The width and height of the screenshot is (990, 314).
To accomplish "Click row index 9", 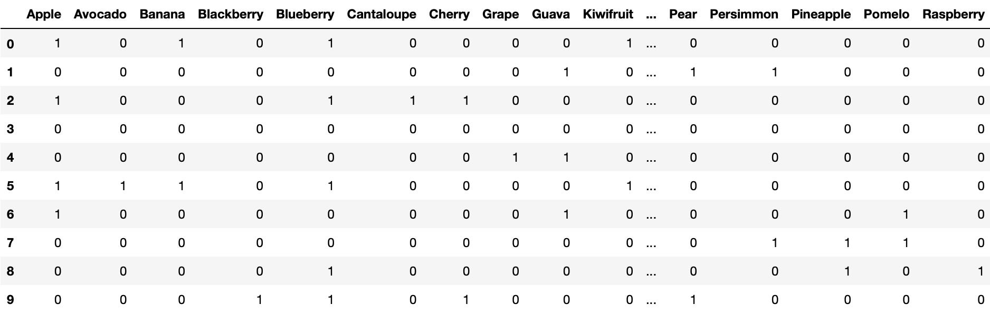I will coord(10,300).
